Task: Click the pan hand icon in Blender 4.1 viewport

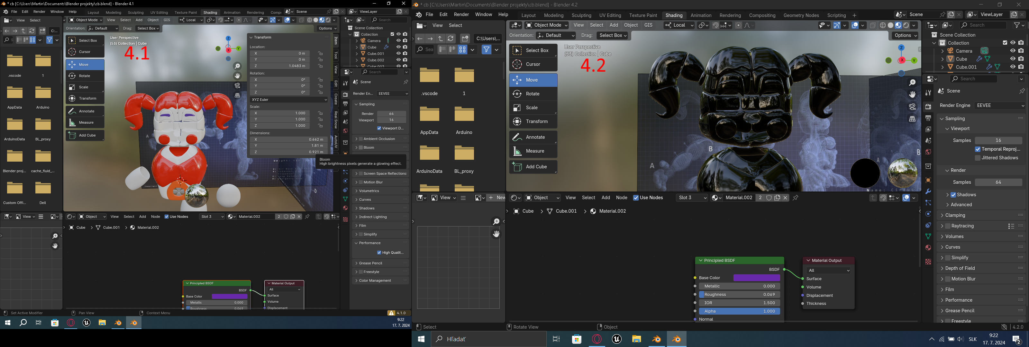Action: point(237,76)
